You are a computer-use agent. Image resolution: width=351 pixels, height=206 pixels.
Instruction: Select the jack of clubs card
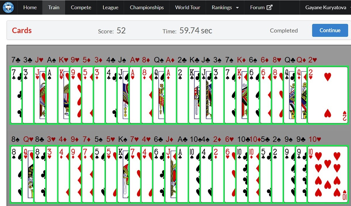click(206, 95)
